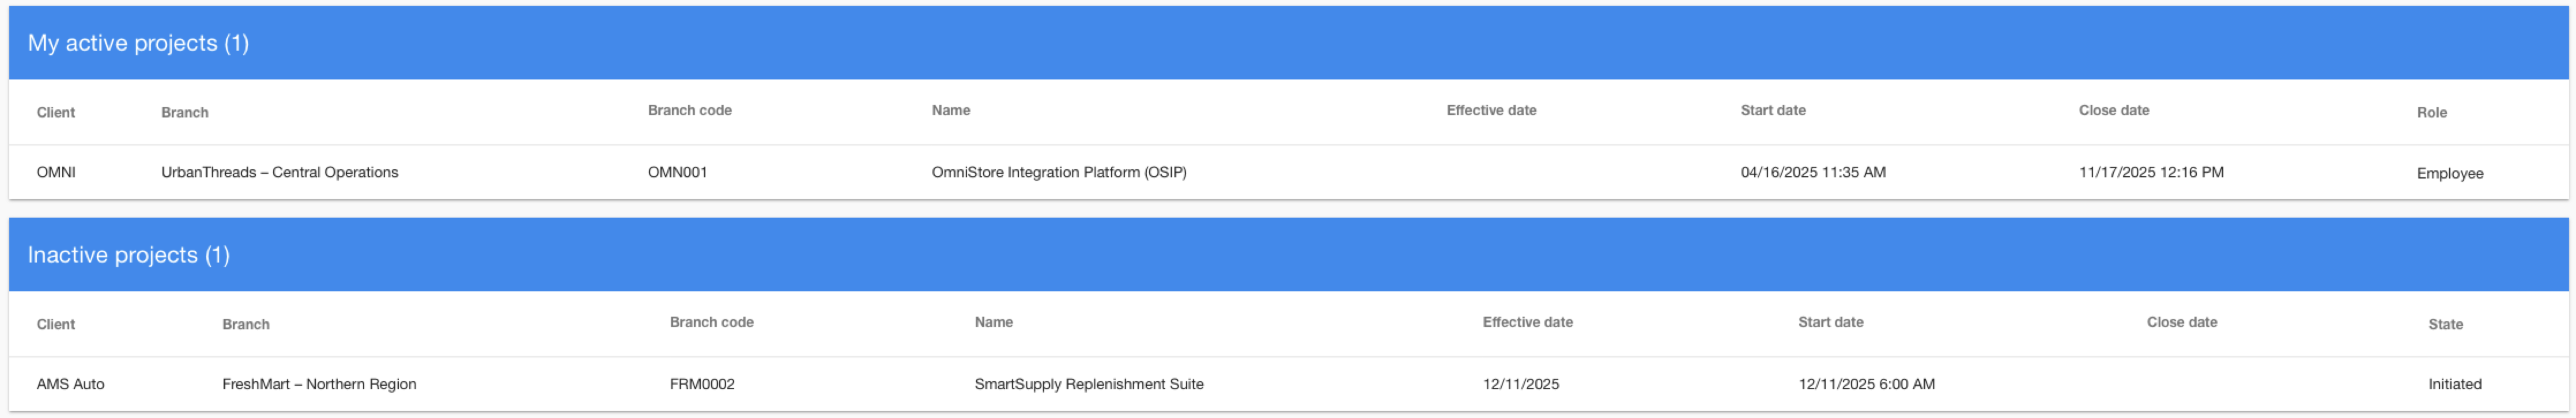This screenshot has height=418, width=2576.
Task: Open the SmartSupply Replenishment Suite project
Action: coord(1088,384)
